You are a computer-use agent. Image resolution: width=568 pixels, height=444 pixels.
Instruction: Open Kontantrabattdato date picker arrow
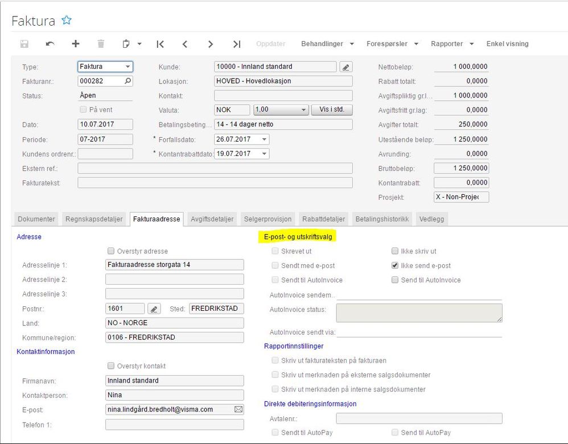pos(265,154)
